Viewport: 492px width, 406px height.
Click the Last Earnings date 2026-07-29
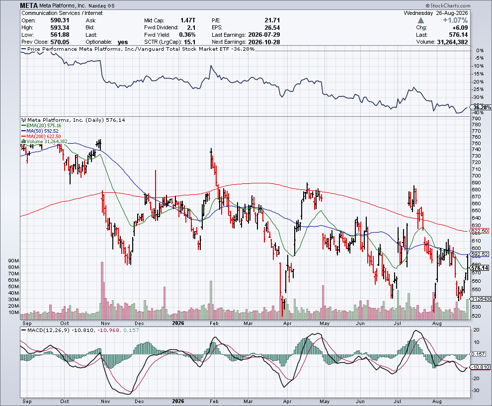pyautogui.click(x=264, y=35)
